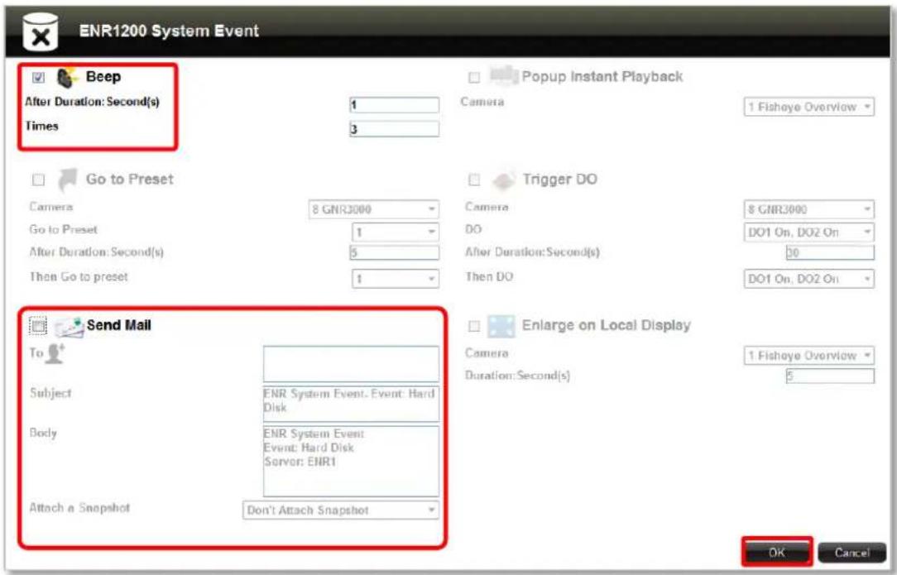The height and width of the screenshot is (575, 897).
Task: Open Trigger DO Camera dropdown
Action: [x=809, y=209]
